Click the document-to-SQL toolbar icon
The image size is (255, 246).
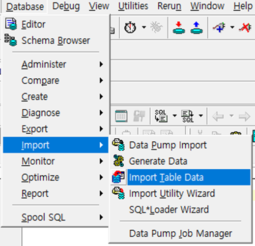click(188, 116)
